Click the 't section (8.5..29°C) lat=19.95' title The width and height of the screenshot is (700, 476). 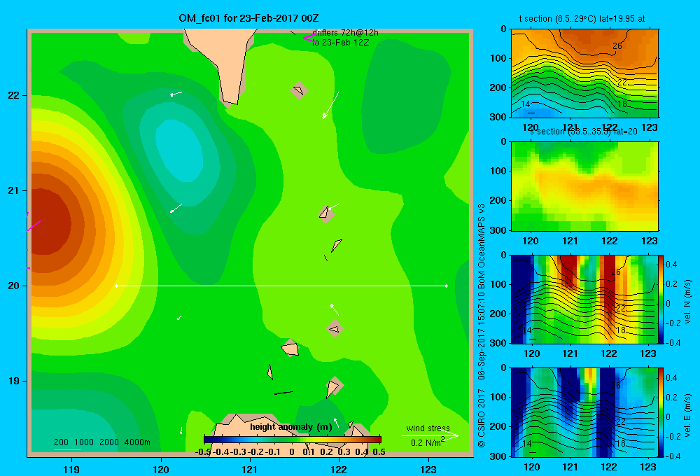(582, 19)
